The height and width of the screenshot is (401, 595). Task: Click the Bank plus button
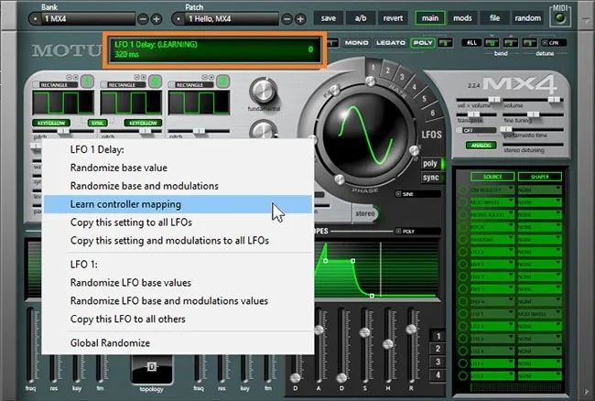[x=157, y=19]
